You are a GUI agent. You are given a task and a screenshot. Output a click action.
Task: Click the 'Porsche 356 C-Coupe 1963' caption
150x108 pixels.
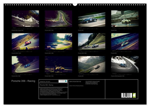[17, 30]
